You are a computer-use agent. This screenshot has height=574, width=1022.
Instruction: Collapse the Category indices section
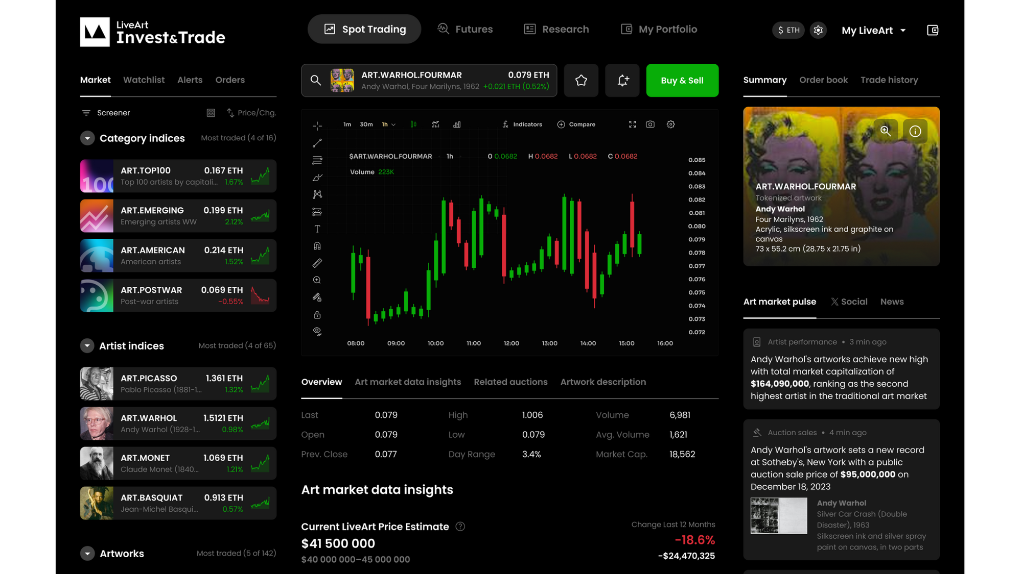tap(87, 138)
